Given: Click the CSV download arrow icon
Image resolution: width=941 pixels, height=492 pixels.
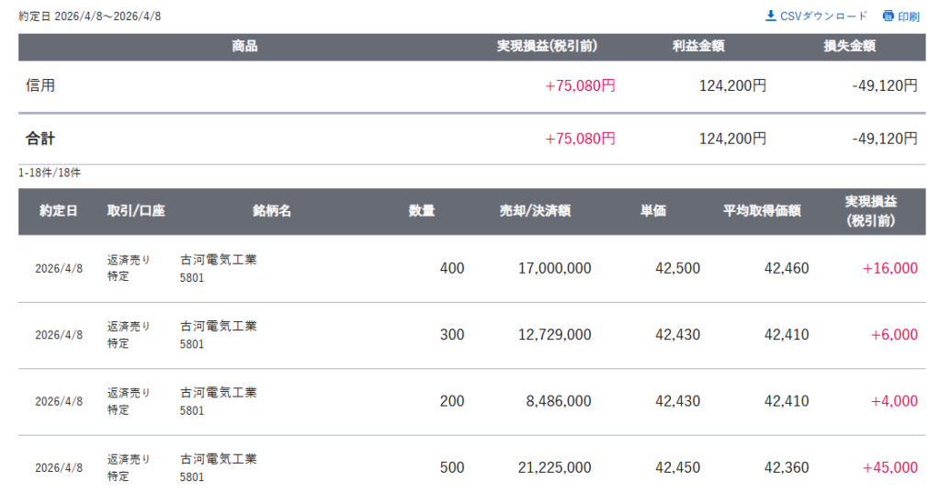Looking at the screenshot, I should tap(770, 16).
